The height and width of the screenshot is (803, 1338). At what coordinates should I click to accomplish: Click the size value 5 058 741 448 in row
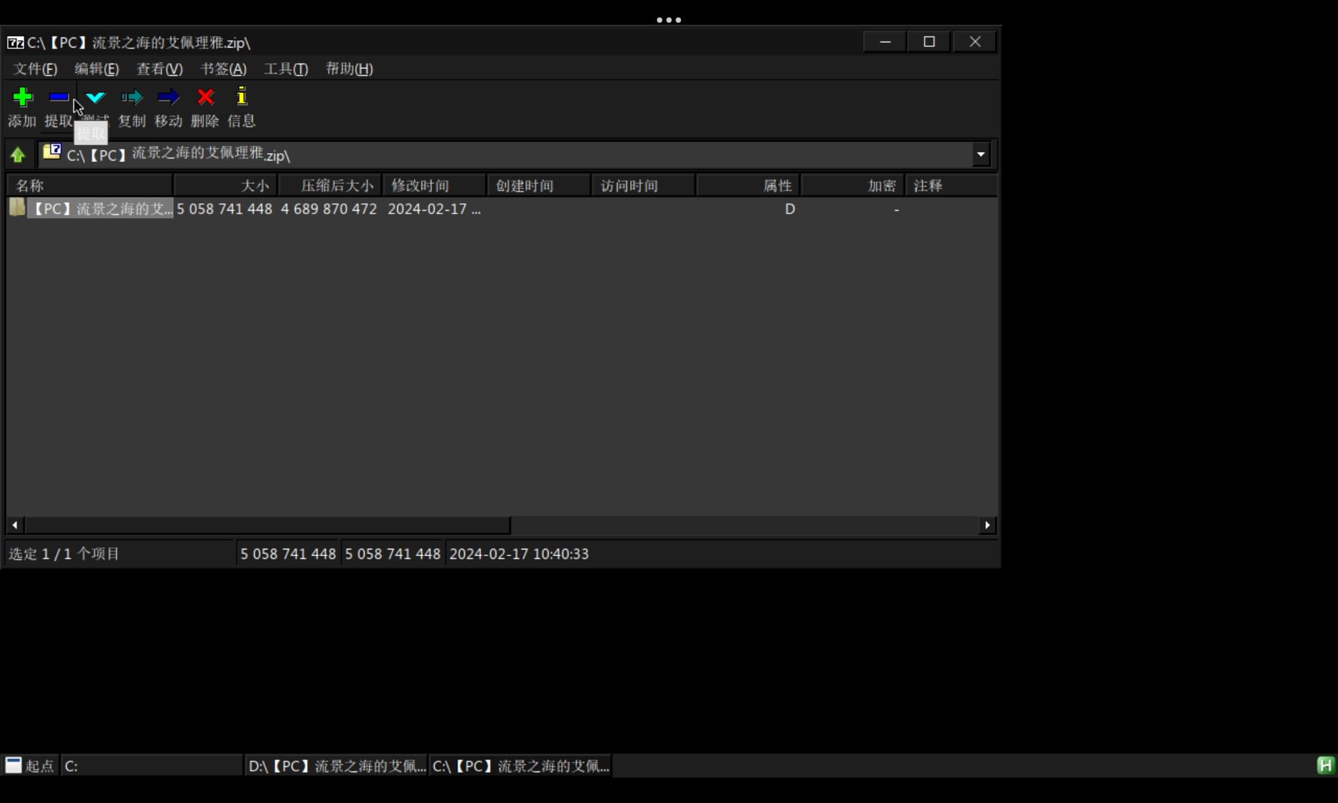224,209
